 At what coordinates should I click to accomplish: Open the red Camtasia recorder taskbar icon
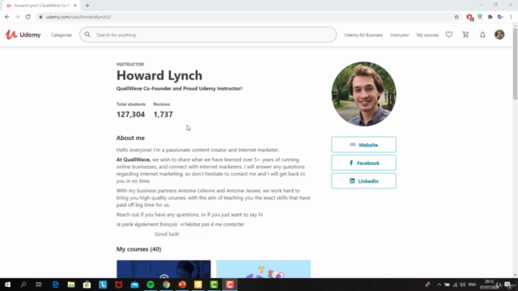230,285
